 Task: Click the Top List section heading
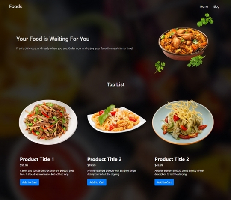click(x=115, y=84)
